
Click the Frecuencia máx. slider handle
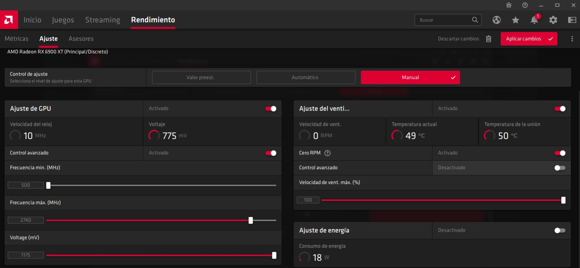tap(251, 221)
